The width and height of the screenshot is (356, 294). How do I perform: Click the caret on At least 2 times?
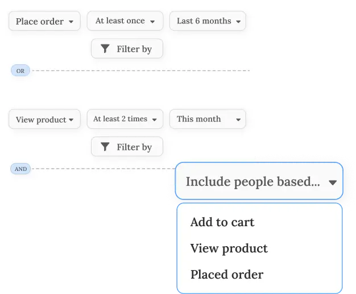[x=154, y=120]
